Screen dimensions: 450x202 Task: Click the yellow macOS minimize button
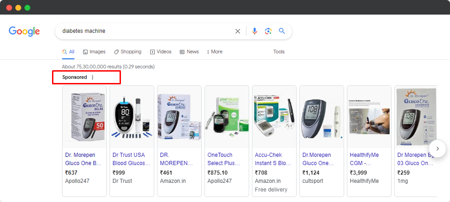click(18, 8)
